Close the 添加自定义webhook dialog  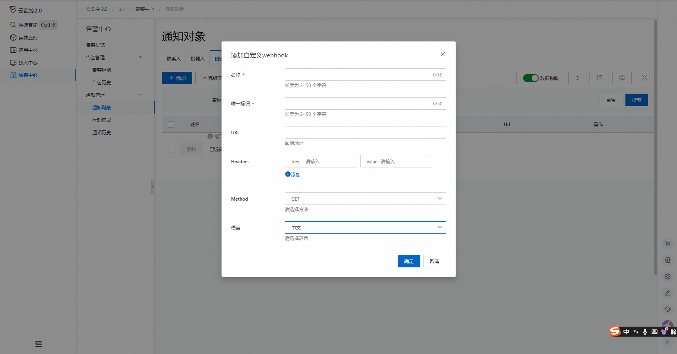[443, 54]
